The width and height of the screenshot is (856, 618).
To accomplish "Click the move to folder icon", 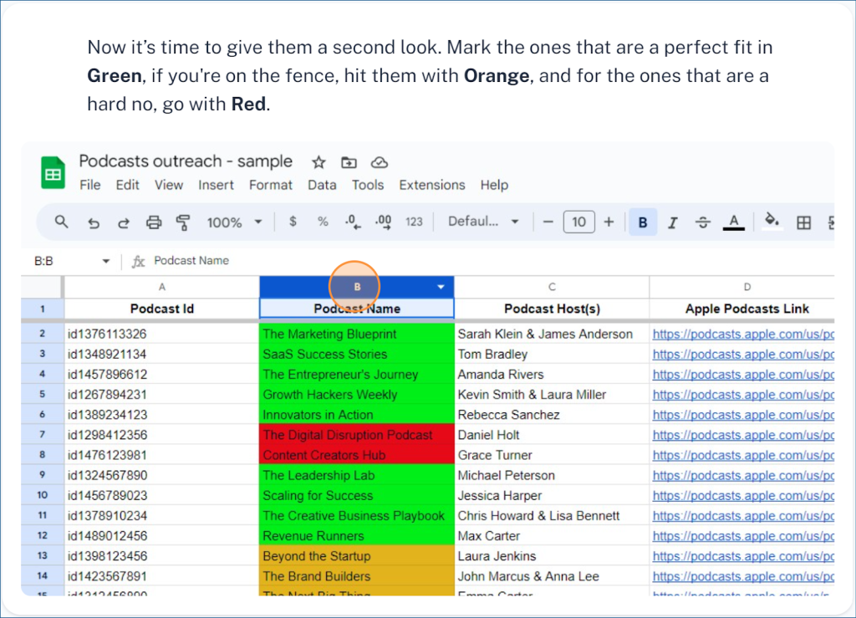I will (349, 162).
